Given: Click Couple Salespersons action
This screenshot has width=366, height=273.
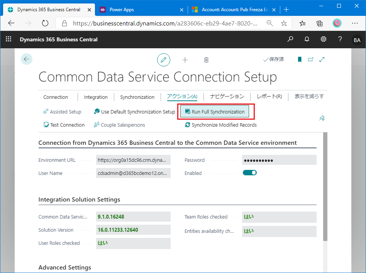Looking at the screenshot, I should (x=119, y=125).
